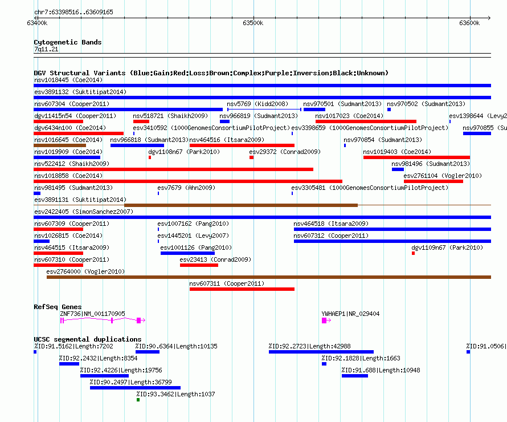The image size is (507, 422).
Task: Select the esv1445201 (Levy2007) label
Action: pos(193,236)
